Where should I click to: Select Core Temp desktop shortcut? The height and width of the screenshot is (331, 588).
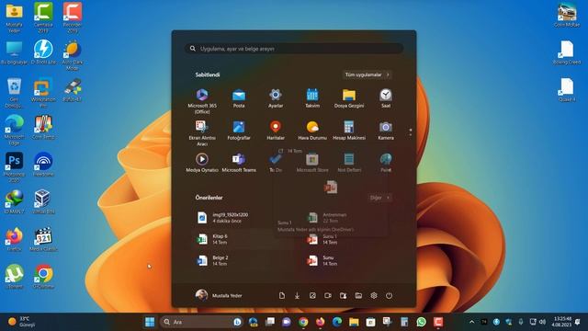43,127
